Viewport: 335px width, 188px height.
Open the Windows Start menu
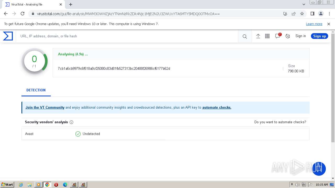7,185
